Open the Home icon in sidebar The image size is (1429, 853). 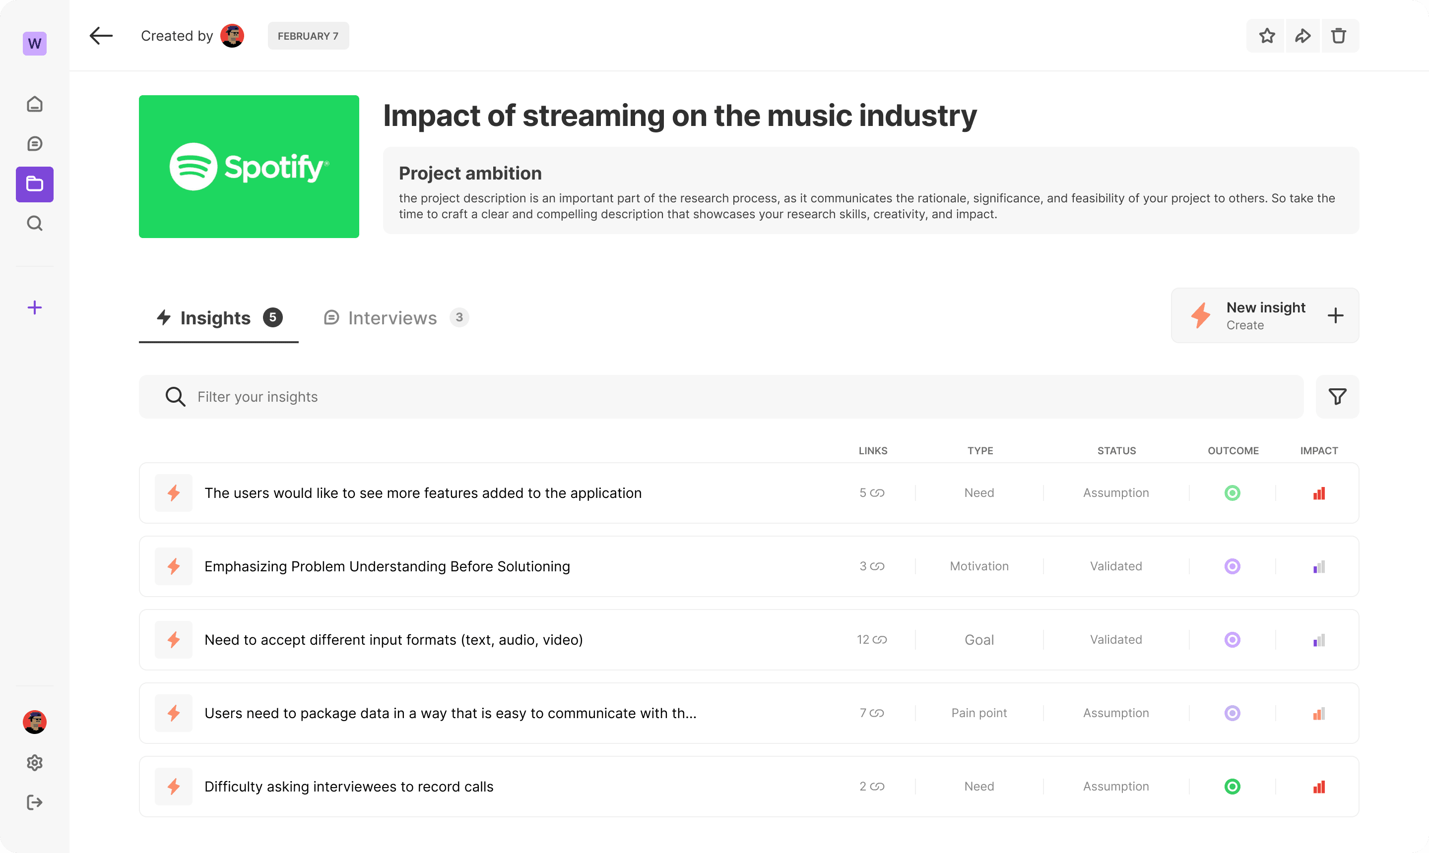tap(35, 104)
